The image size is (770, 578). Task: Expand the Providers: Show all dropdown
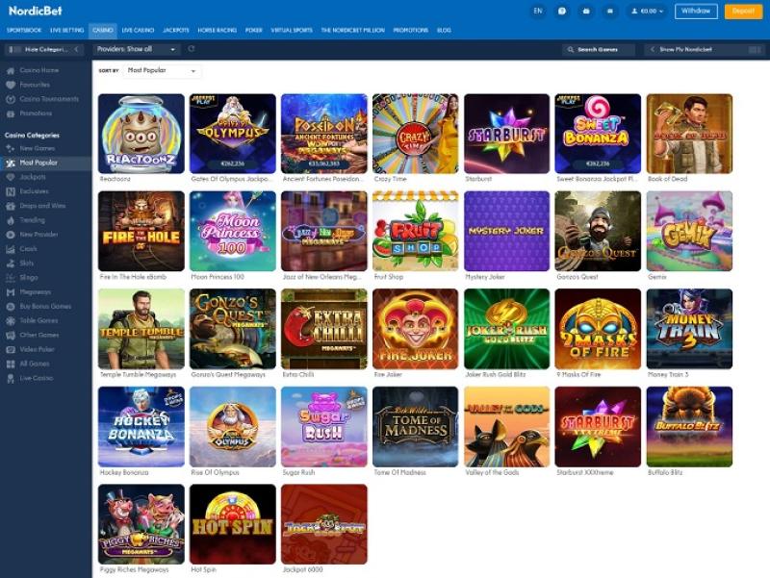click(x=138, y=49)
